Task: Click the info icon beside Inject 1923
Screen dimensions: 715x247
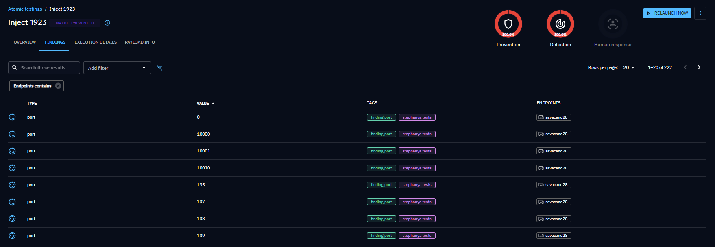Action: click(107, 23)
